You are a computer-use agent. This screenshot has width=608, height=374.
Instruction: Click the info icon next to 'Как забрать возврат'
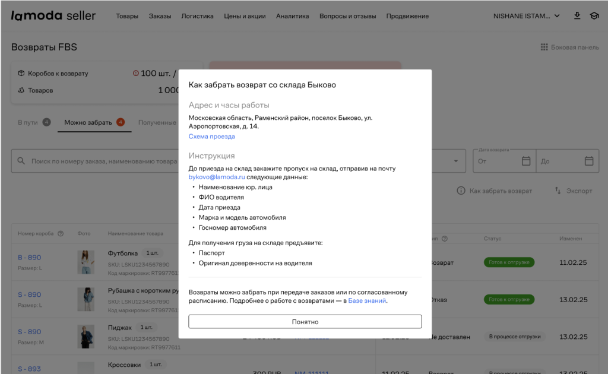tap(461, 191)
